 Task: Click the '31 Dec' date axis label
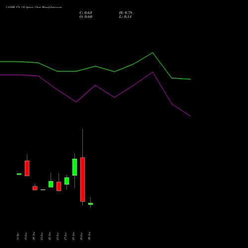point(18,236)
